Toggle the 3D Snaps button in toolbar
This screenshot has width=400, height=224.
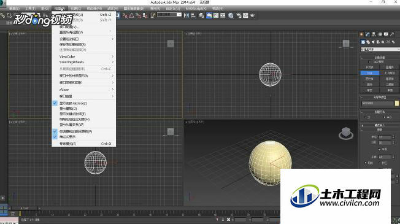[x=125, y=15]
